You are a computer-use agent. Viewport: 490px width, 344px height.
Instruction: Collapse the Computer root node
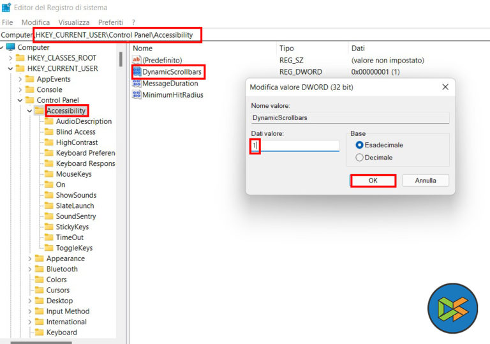click(1, 47)
